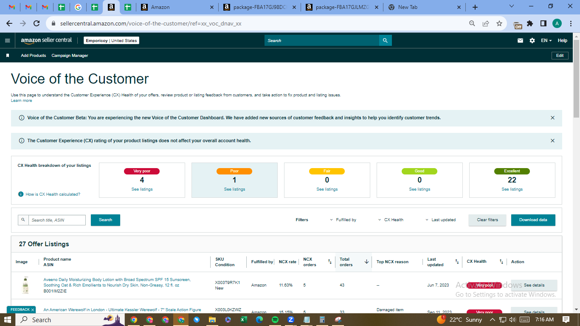Click See listings under Excellent
This screenshot has width=580, height=326.
(512, 189)
